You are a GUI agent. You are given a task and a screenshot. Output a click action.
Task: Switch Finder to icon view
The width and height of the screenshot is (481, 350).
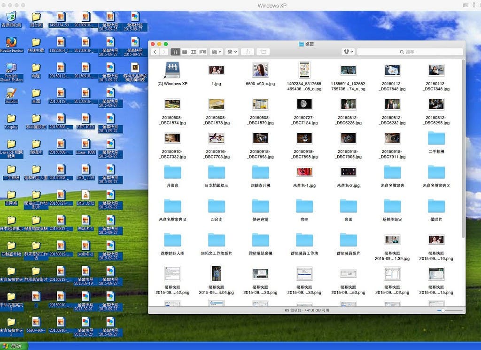(x=175, y=52)
